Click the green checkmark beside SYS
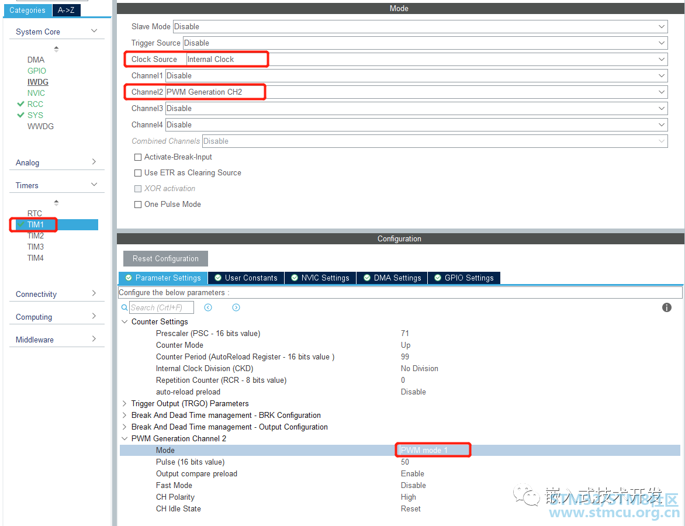This screenshot has width=685, height=526. coord(20,115)
